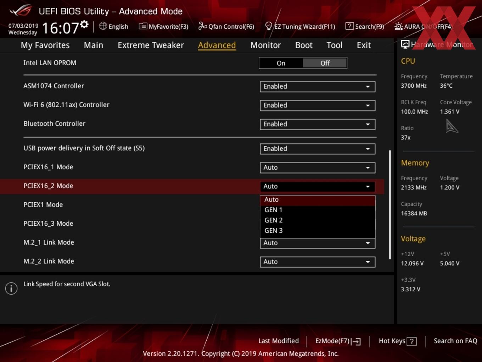This screenshot has width=482, height=362.
Task: Click the Memory Voltage 1.200 V
Action: 450,187
